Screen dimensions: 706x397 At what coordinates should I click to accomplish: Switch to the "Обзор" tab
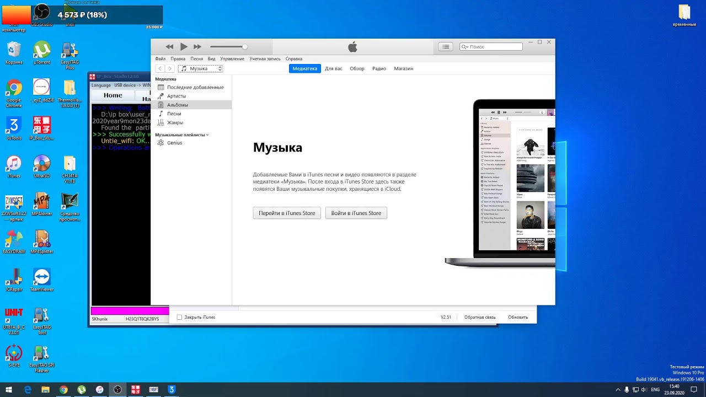357,68
